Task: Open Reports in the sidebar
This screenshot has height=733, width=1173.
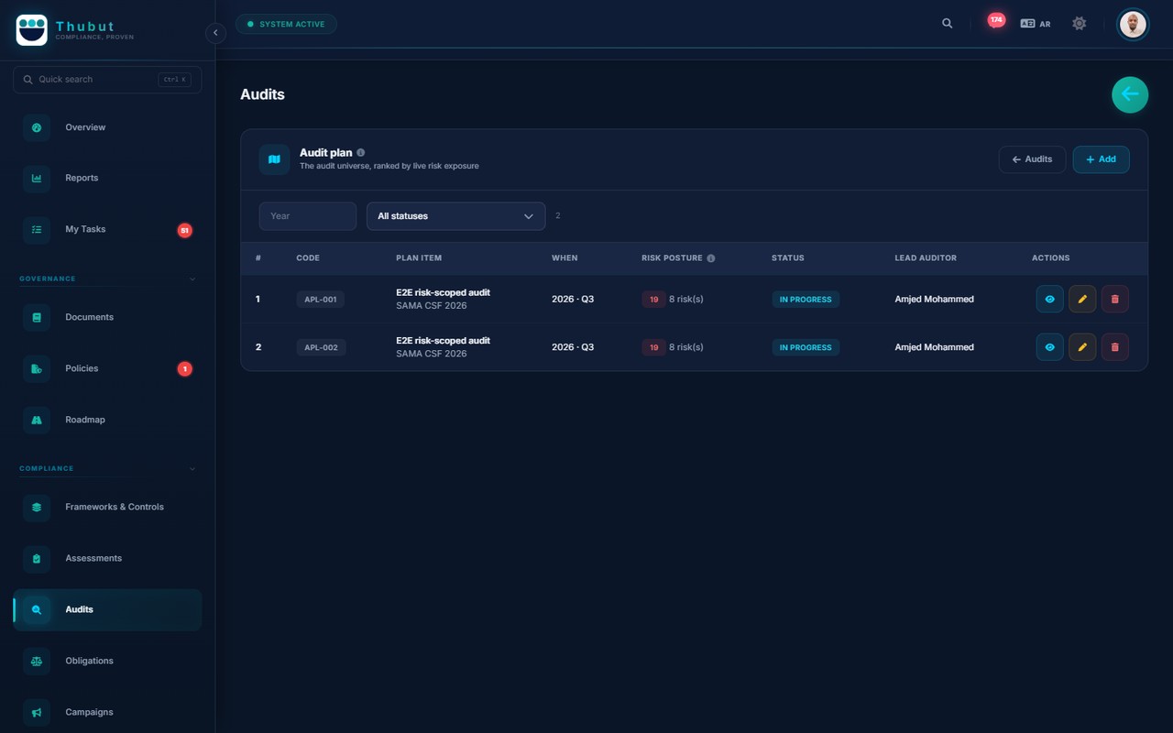Action: point(107,178)
